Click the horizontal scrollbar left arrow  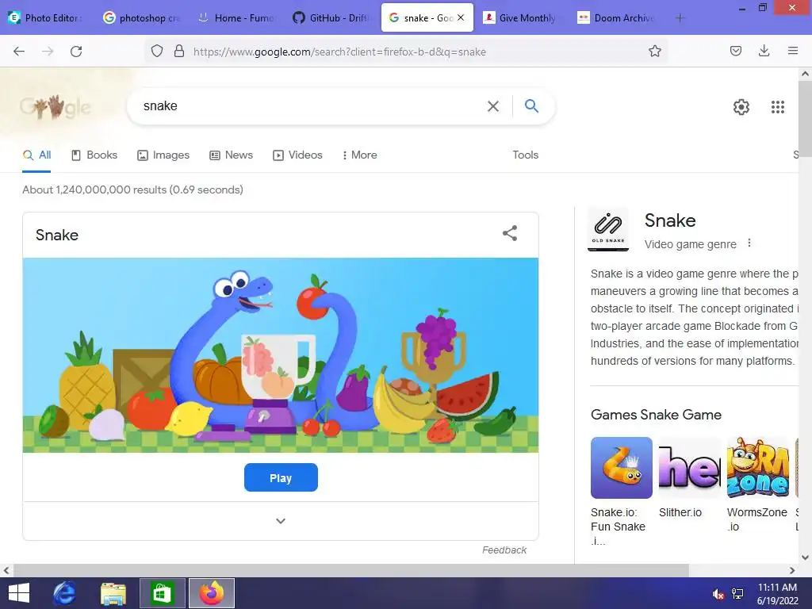point(6,571)
